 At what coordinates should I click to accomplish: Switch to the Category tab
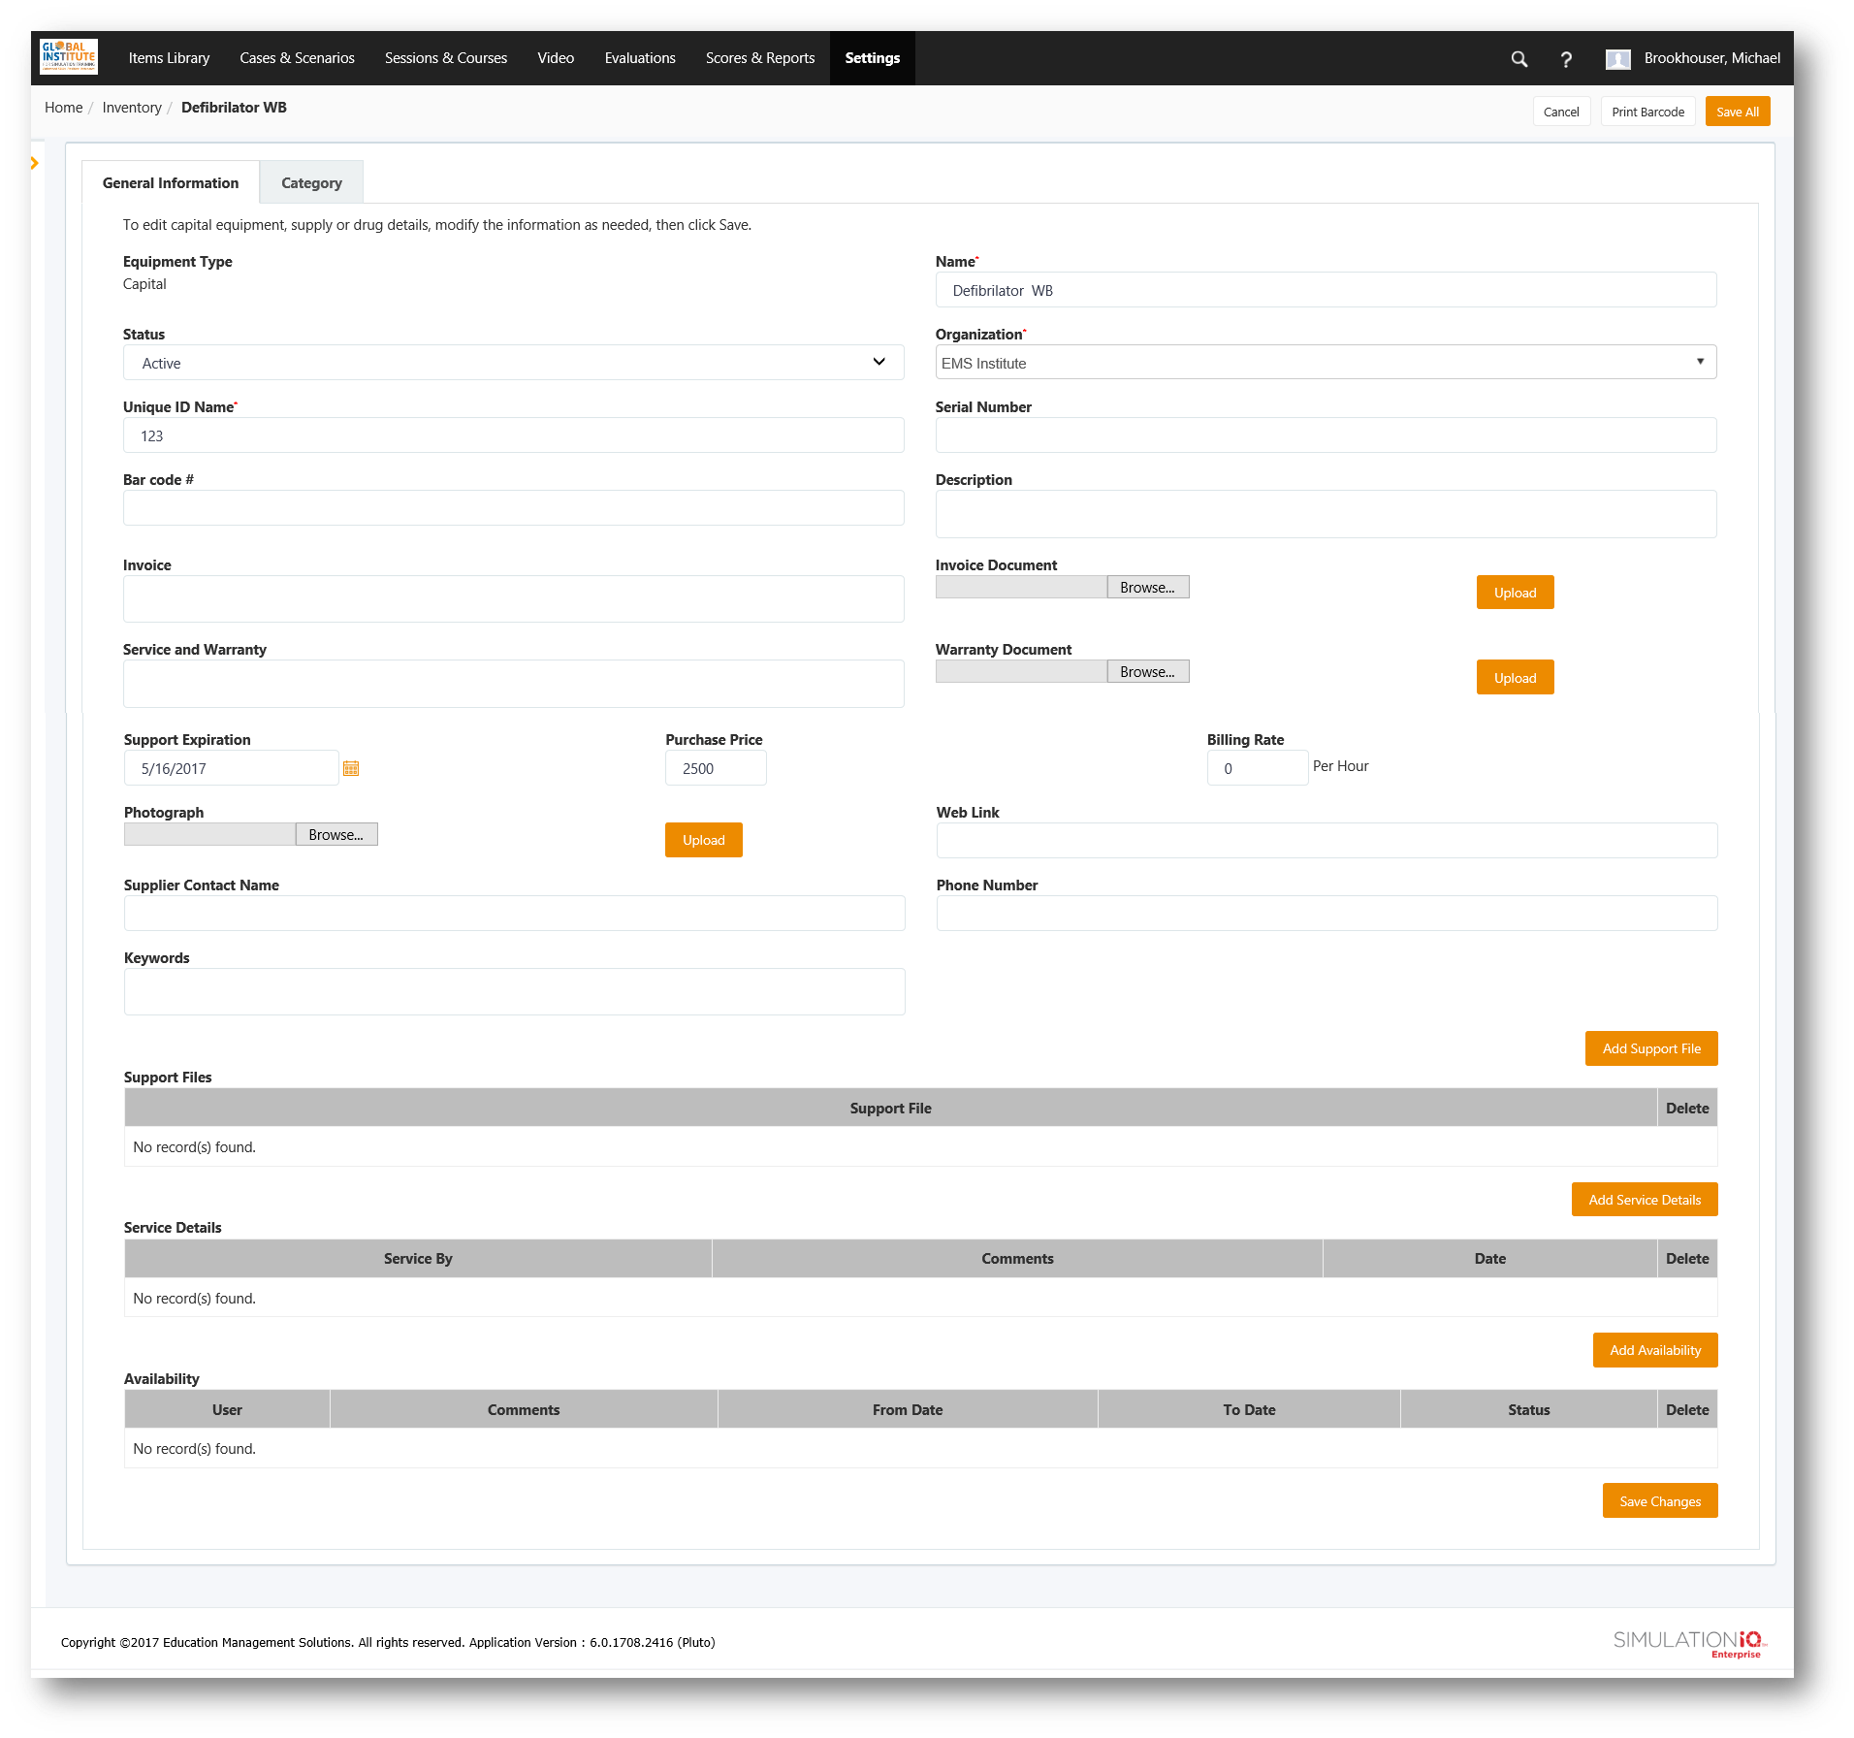[x=311, y=183]
